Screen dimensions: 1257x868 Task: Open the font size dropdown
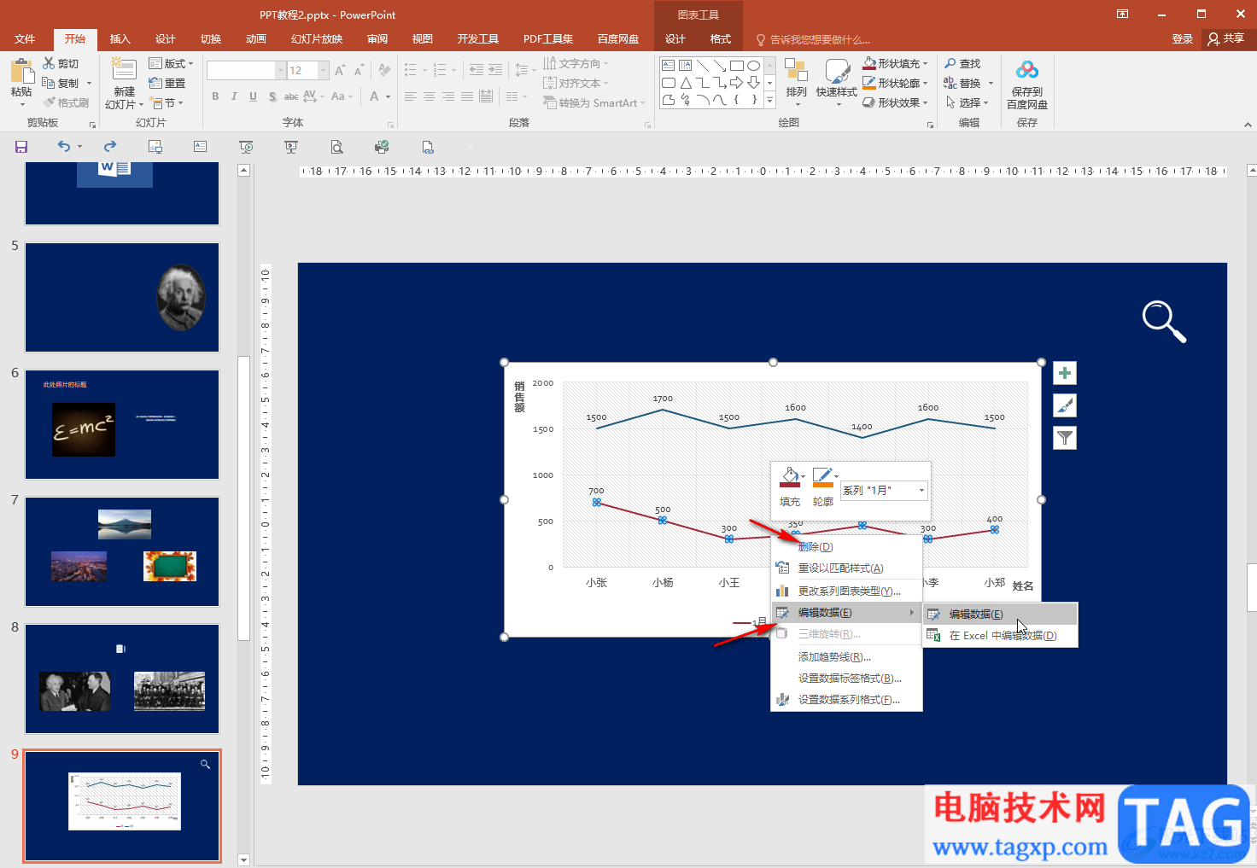coord(324,71)
